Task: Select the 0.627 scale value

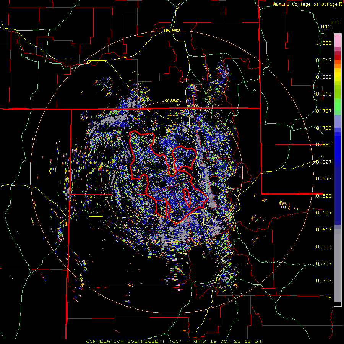Action: click(324, 162)
